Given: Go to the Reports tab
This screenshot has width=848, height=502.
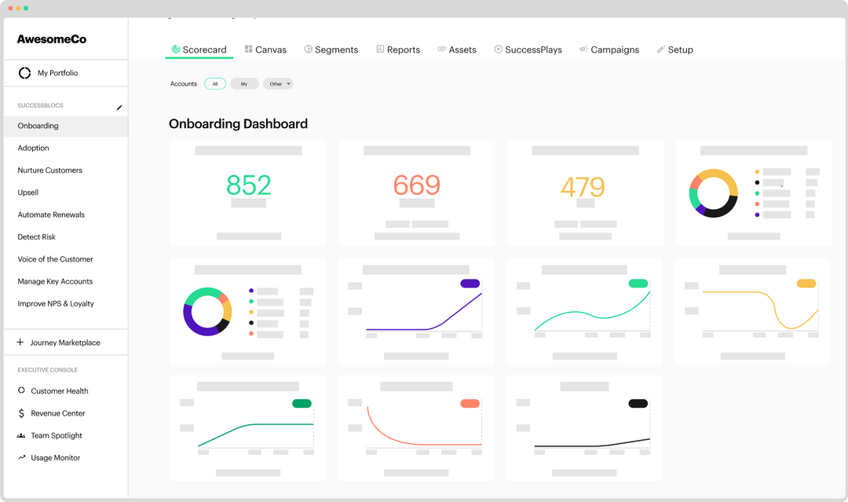Looking at the screenshot, I should click(398, 49).
